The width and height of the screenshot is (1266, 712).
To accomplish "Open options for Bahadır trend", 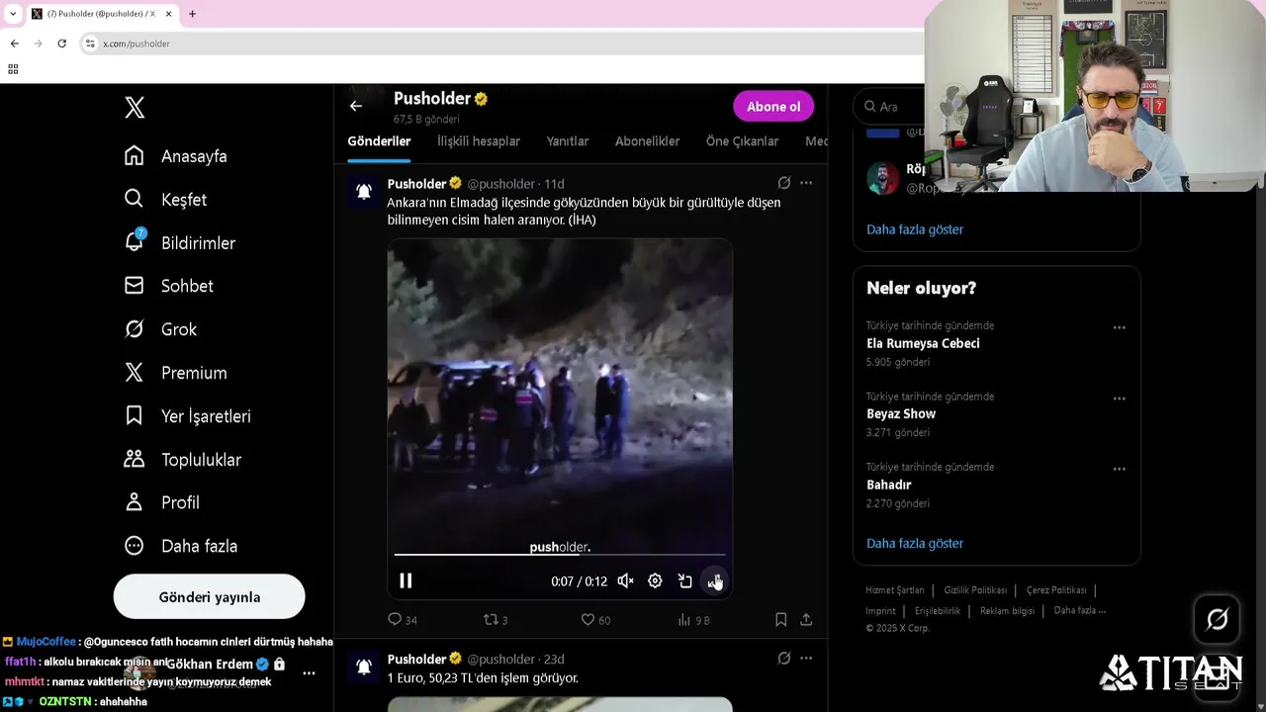I will (x=1119, y=469).
